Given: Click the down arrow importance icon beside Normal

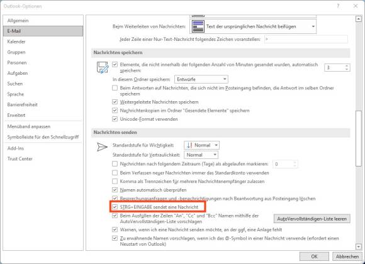Looking at the screenshot, I should pyautogui.click(x=189, y=145).
